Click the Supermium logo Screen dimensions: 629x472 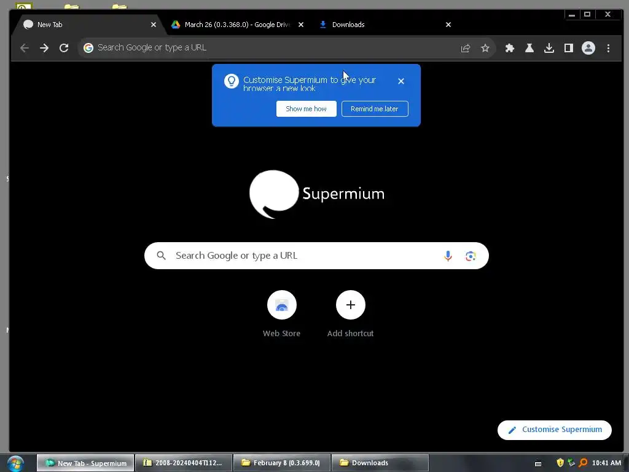click(x=316, y=194)
